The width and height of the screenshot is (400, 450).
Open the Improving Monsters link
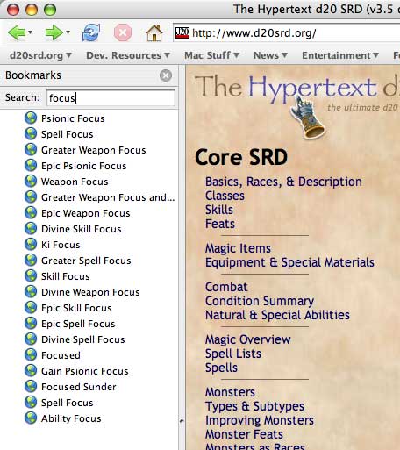(260, 420)
